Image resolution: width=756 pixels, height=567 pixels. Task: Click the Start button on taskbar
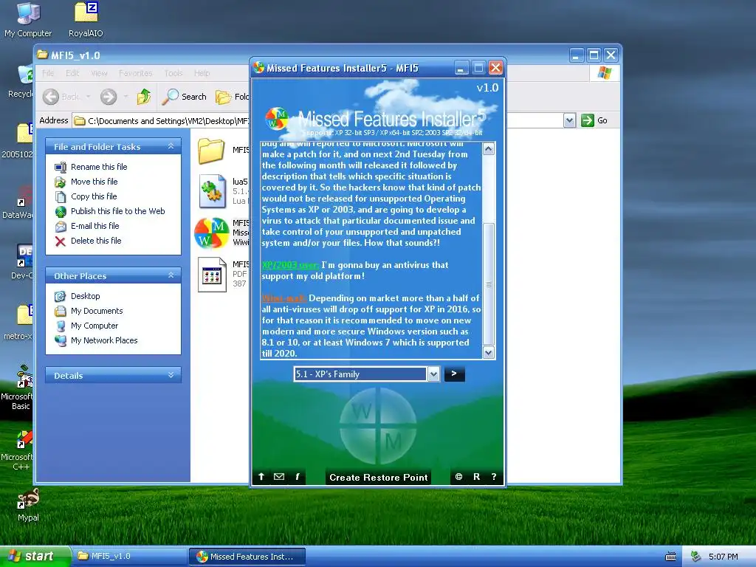pyautogui.click(x=35, y=557)
